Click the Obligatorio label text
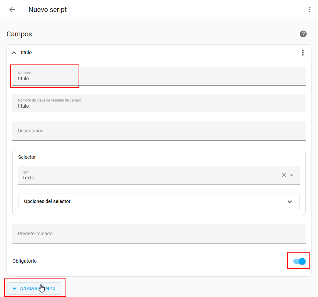This screenshot has height=297, width=318. [24, 261]
